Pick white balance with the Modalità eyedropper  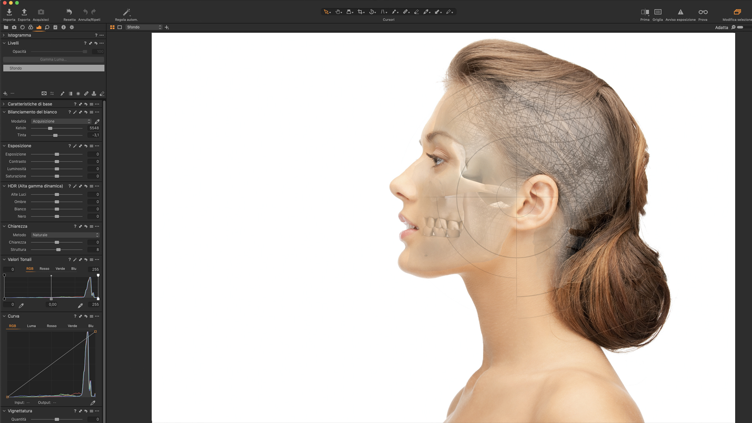click(97, 121)
